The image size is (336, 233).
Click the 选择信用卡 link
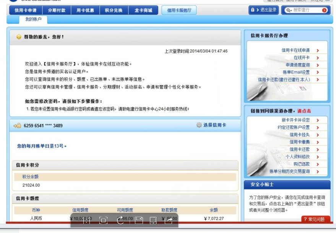coord(215,125)
